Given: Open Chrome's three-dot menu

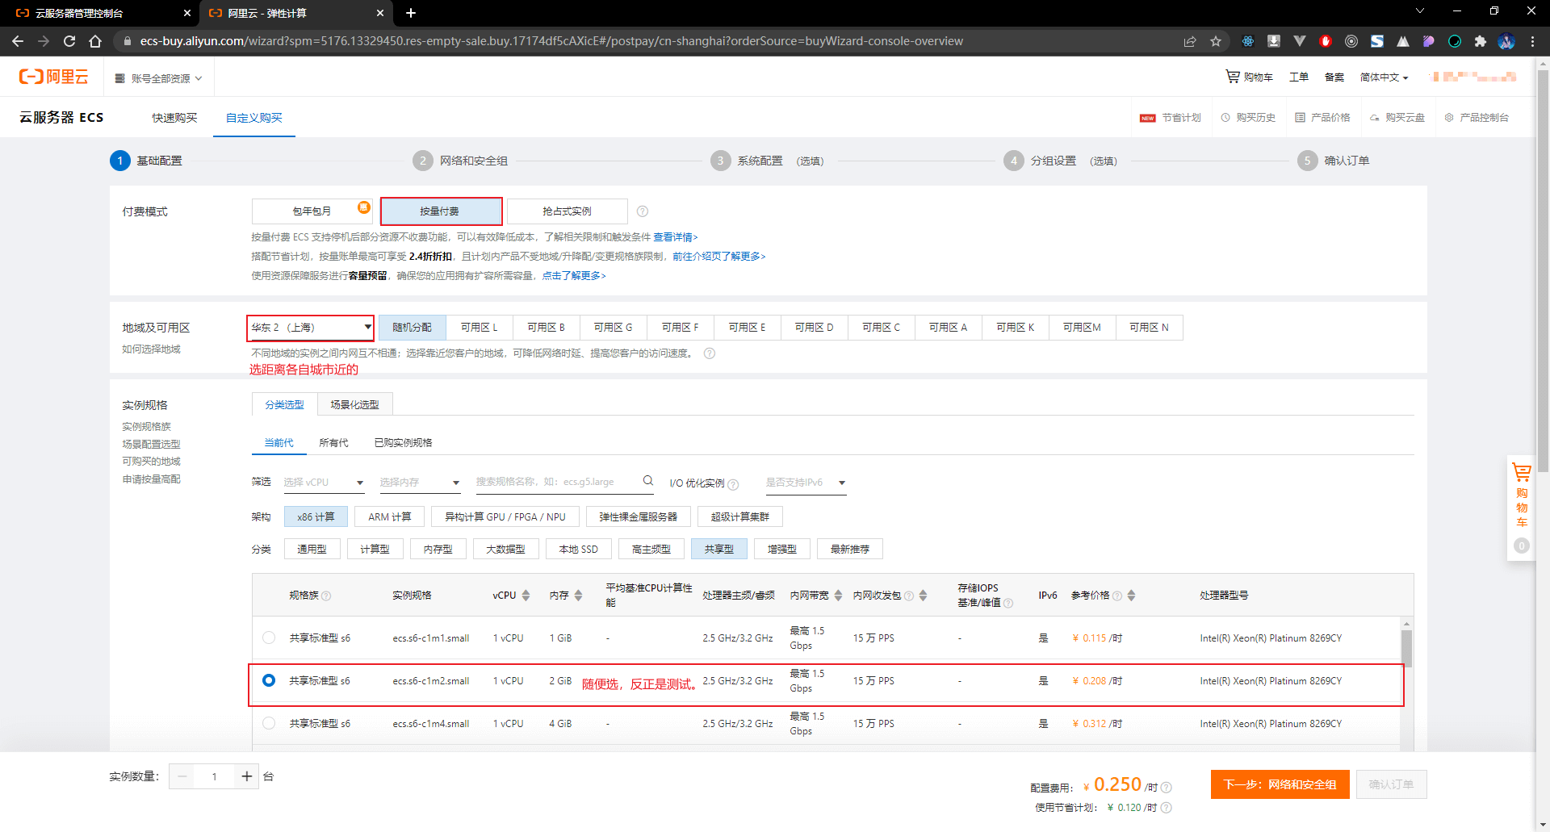Looking at the screenshot, I should 1532,41.
